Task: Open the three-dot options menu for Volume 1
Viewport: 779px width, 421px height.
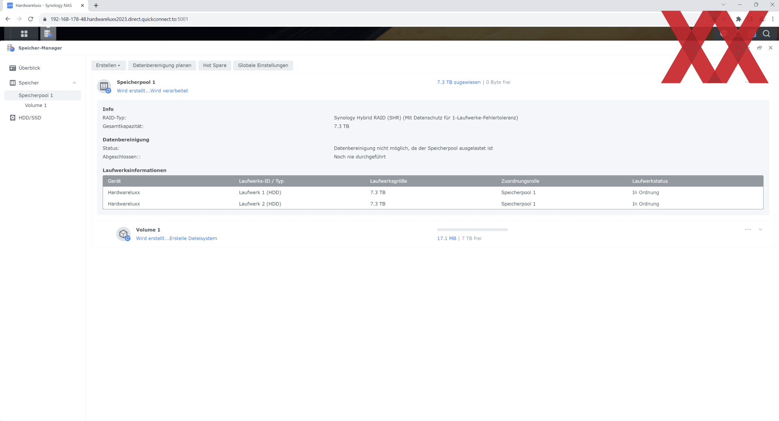Action: pos(748,230)
